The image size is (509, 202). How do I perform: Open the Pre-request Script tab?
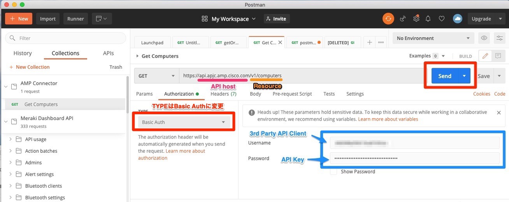(x=292, y=94)
